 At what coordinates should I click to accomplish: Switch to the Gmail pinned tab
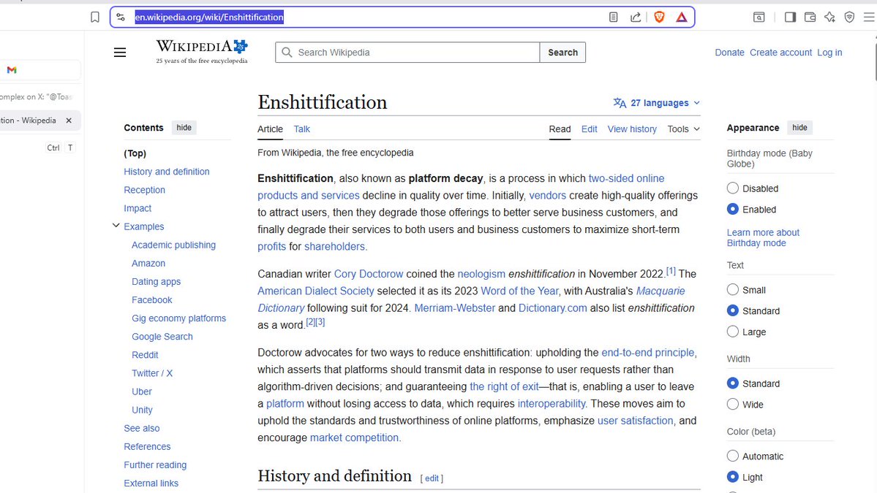click(x=12, y=70)
